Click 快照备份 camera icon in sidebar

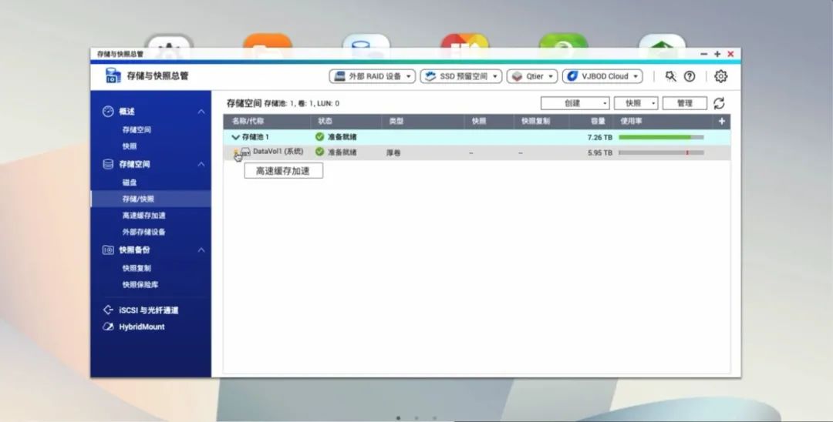108,250
